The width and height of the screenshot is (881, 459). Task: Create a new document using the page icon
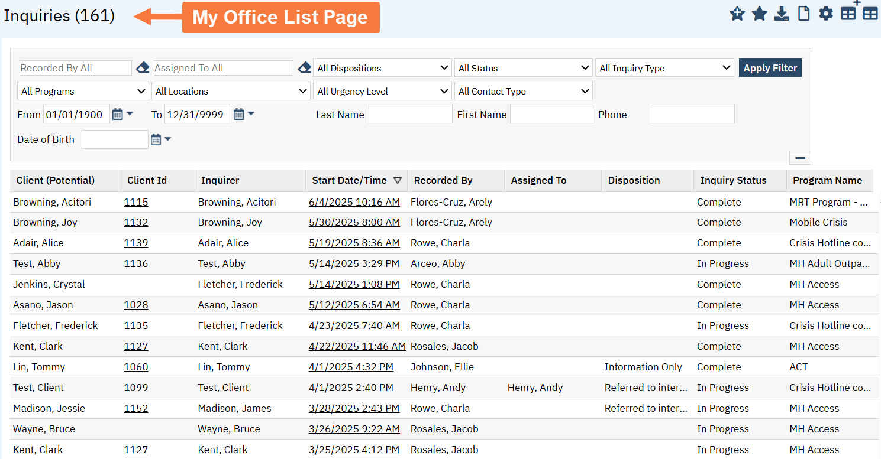pos(803,13)
